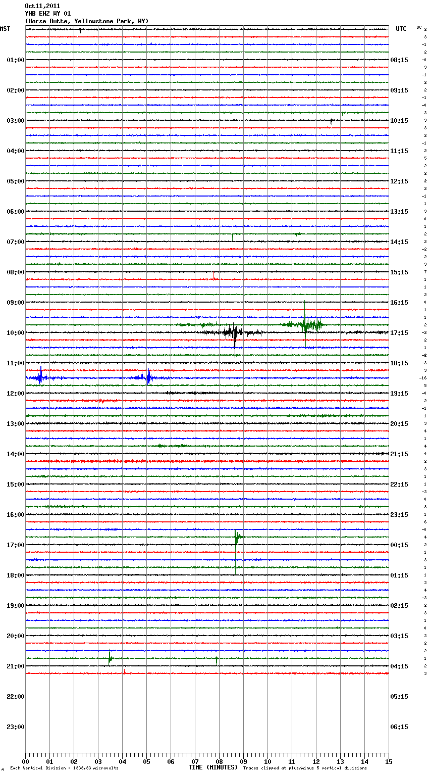Select the 03:00 MST time label
Viewport: 429px width, 775px height.
(15, 121)
